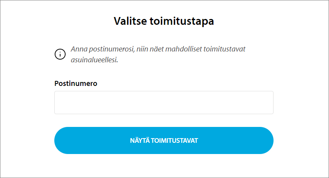This screenshot has width=329, height=178.
Task: Click the italic postal code instruction text
Action: pos(158,55)
